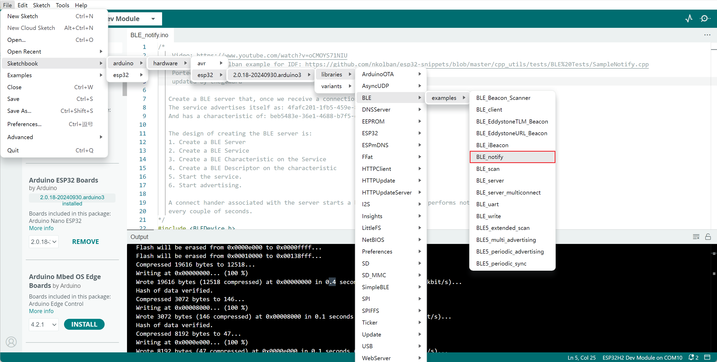Open the BLE5_periodic_sync example

pos(512,263)
